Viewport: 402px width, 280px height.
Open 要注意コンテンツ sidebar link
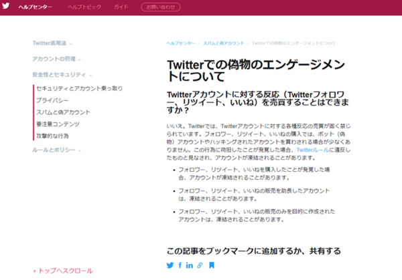click(x=58, y=124)
